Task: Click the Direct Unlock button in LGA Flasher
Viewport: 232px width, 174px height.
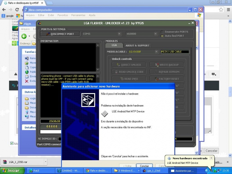Action: [129, 65]
